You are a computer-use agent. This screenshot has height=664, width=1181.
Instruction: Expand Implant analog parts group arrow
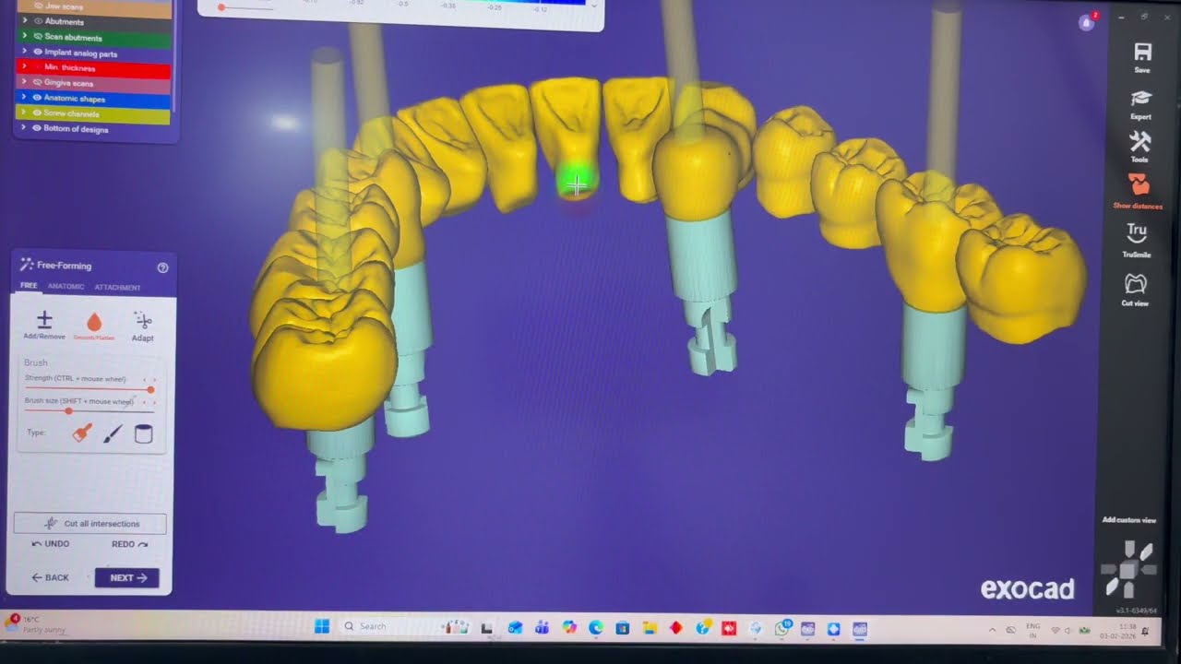pos(25,53)
